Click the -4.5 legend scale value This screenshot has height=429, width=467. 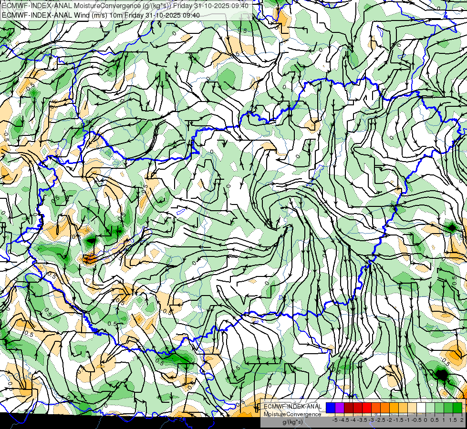click(x=344, y=420)
